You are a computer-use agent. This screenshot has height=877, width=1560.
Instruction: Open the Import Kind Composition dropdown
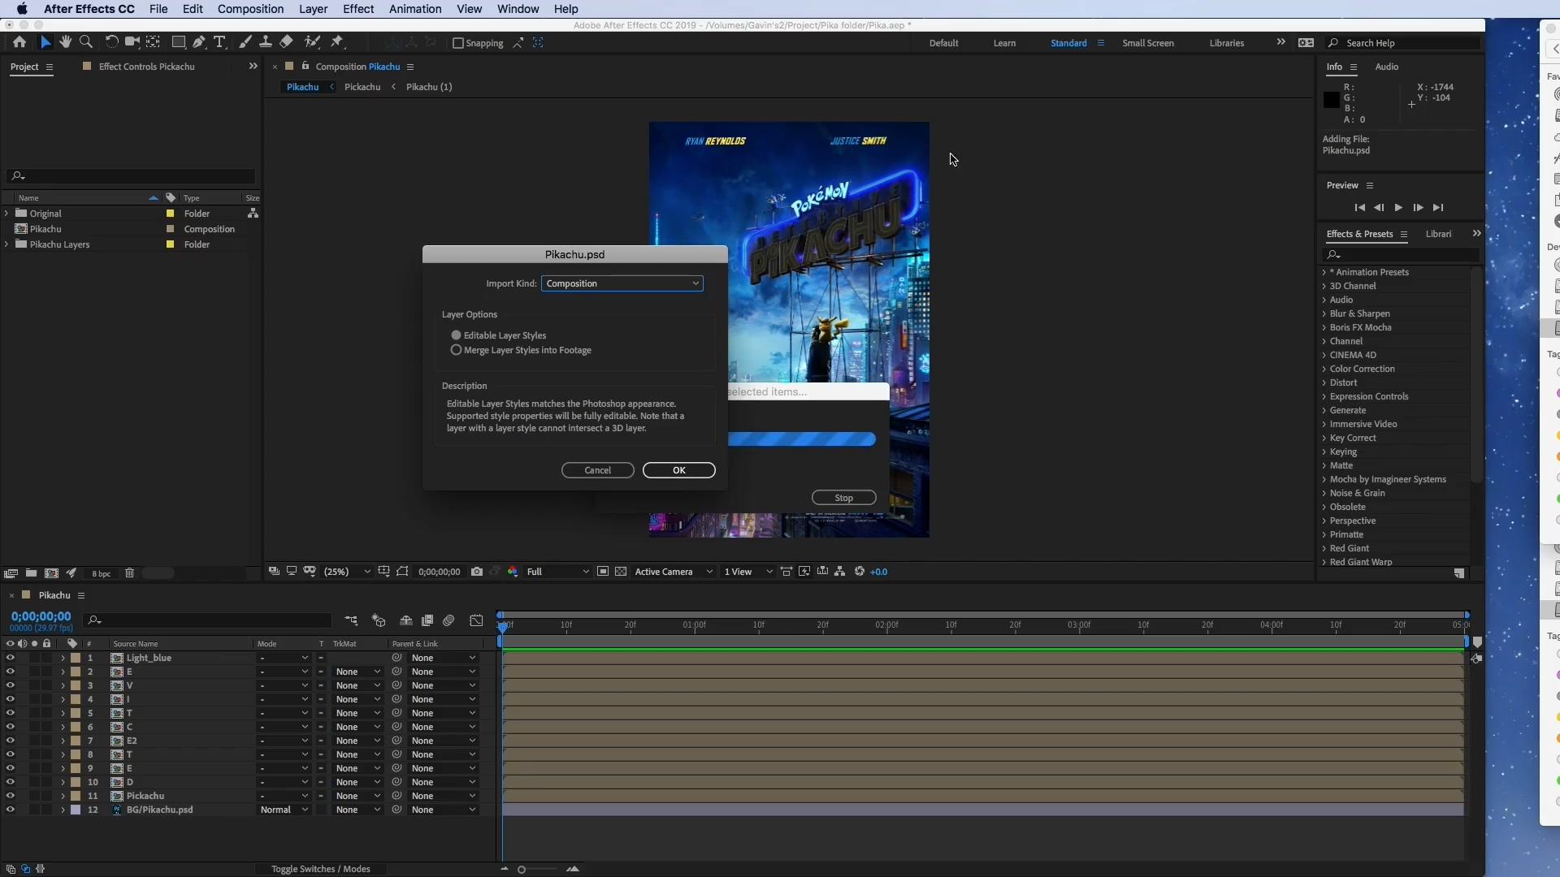pos(622,283)
